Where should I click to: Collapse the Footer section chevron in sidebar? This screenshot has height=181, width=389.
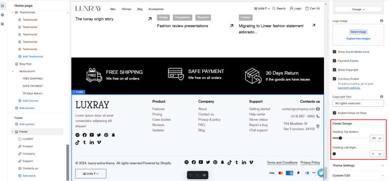(x=13, y=131)
